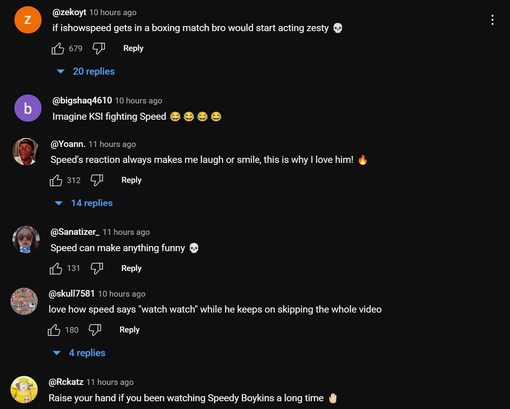Reply to @zekoyt's comment
The height and width of the screenshot is (409, 510).
click(x=133, y=48)
